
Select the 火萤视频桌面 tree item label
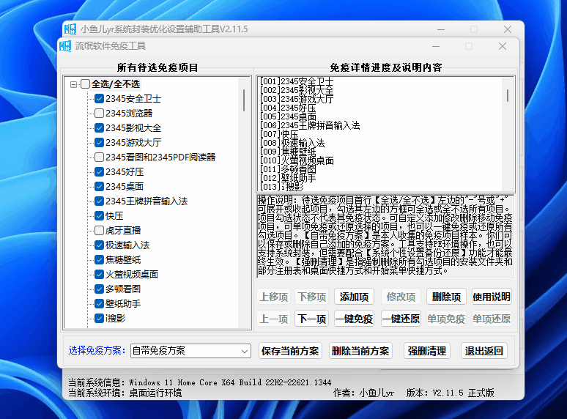[132, 275]
